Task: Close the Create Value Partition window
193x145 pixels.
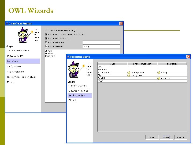Action: [x=121, y=23]
